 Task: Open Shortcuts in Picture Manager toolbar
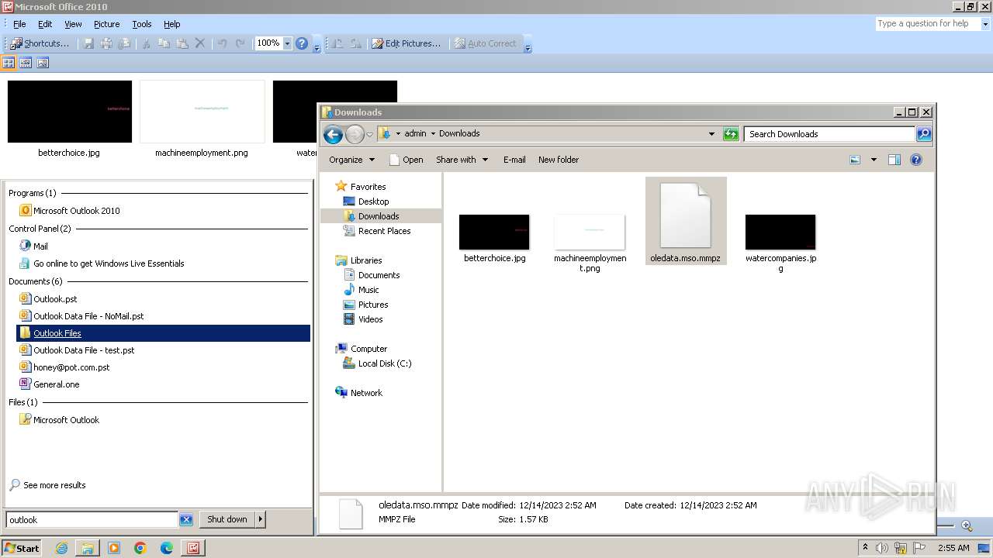pos(40,43)
